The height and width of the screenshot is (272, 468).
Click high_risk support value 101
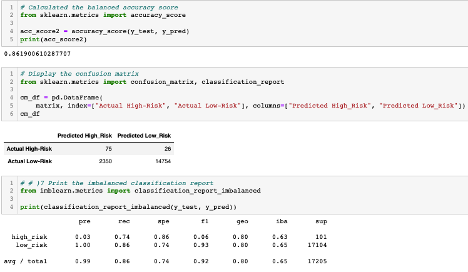pos(321,237)
